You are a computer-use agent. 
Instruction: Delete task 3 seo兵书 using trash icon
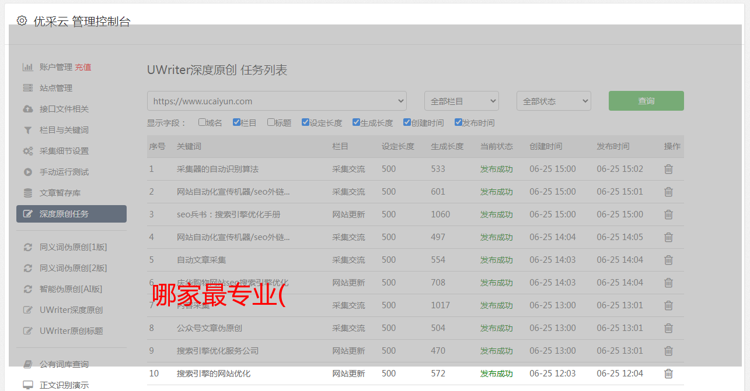[668, 214]
